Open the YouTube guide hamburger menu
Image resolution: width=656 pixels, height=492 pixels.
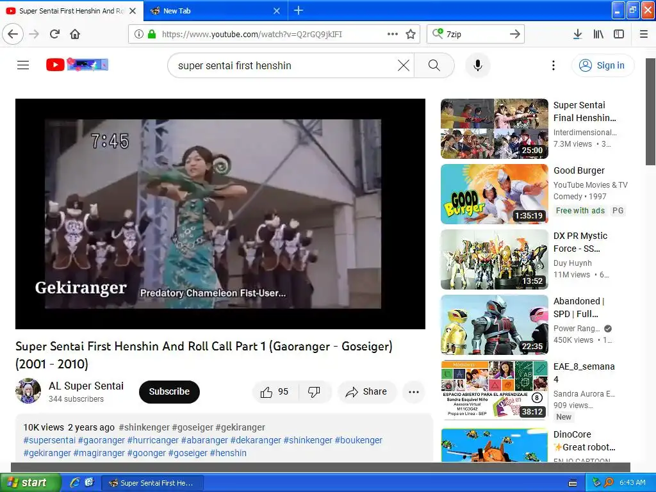click(x=23, y=65)
